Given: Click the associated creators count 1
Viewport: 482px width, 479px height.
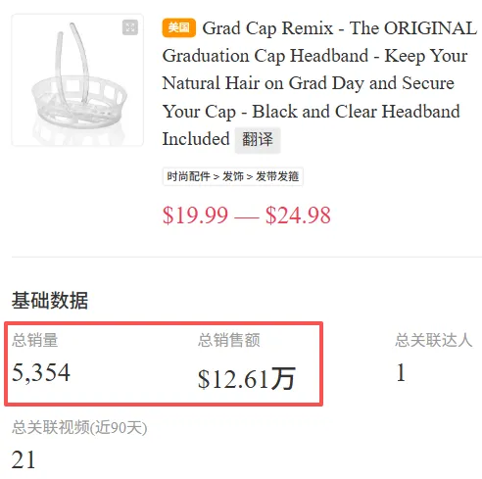Looking at the screenshot, I should (x=401, y=372).
